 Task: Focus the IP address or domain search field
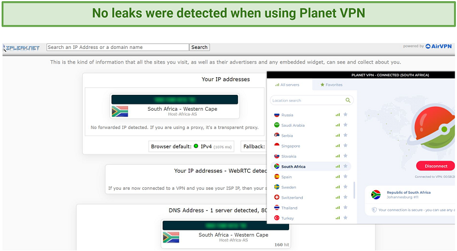[117, 48]
